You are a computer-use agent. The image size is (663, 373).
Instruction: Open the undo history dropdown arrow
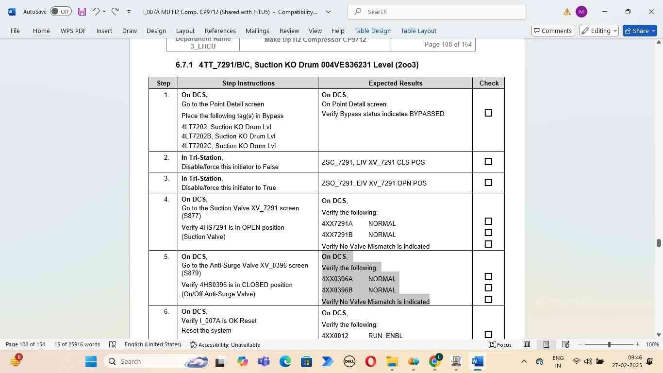(104, 12)
